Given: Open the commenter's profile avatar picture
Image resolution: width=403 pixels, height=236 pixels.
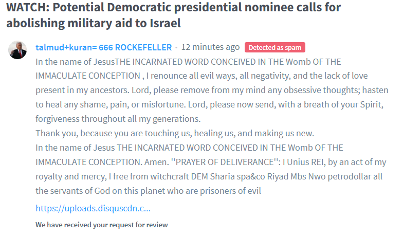Looking at the screenshot, I should [x=18, y=49].
